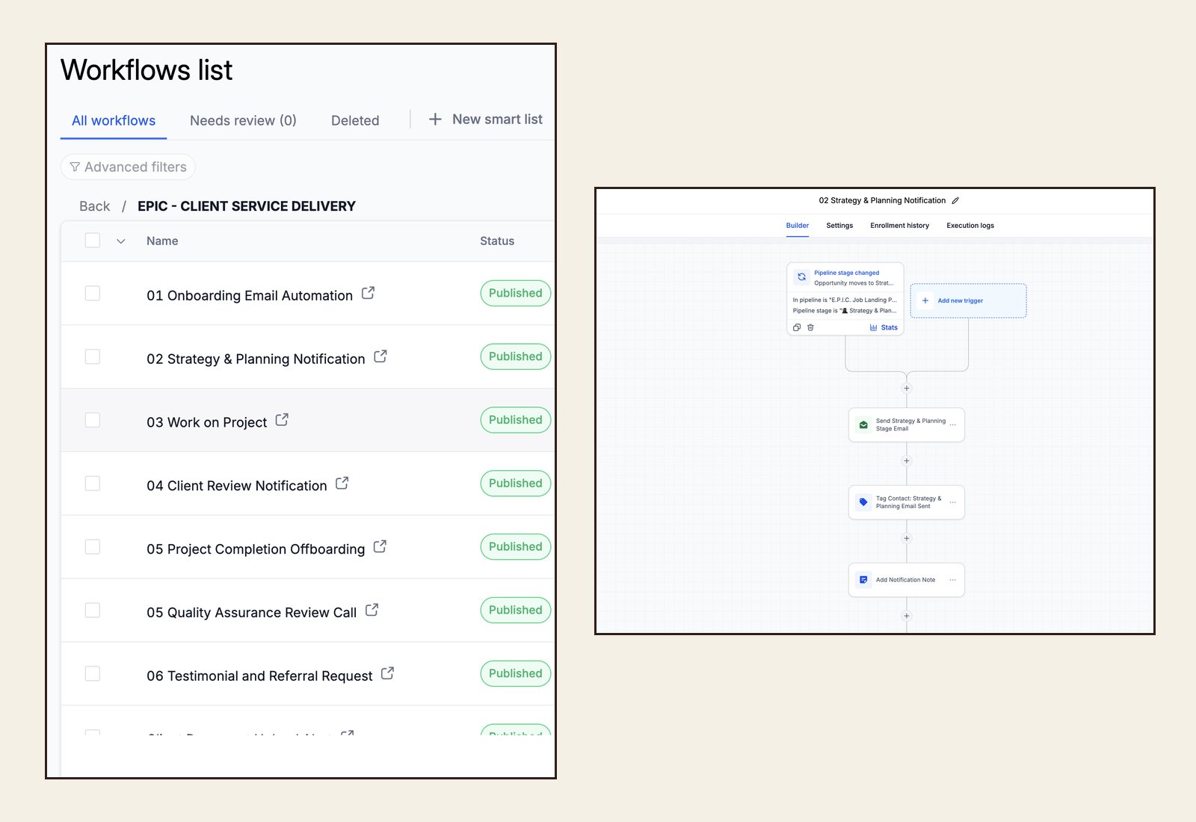The width and height of the screenshot is (1196, 822).
Task: Add step after Add Notification Note
Action: [907, 616]
